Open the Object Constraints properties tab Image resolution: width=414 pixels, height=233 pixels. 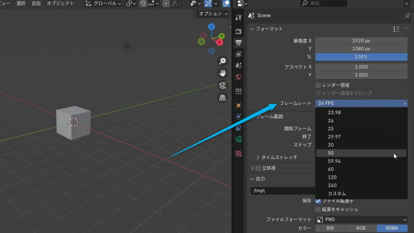tap(239, 128)
